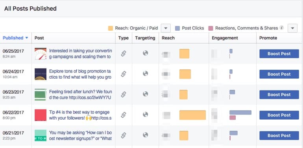Image resolution: width=303 pixels, height=148 pixels.
Task: Click globe targeting icon for 06/21/2017 post
Action: pos(145,135)
